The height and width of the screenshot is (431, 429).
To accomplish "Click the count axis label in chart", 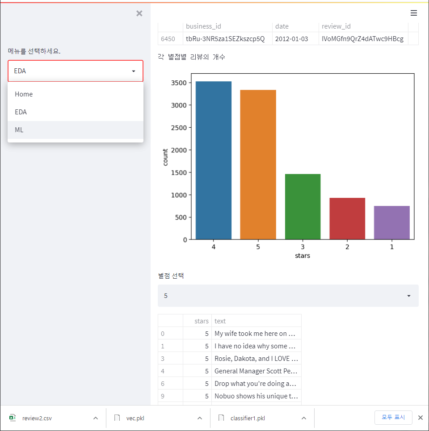I will pyautogui.click(x=165, y=157).
